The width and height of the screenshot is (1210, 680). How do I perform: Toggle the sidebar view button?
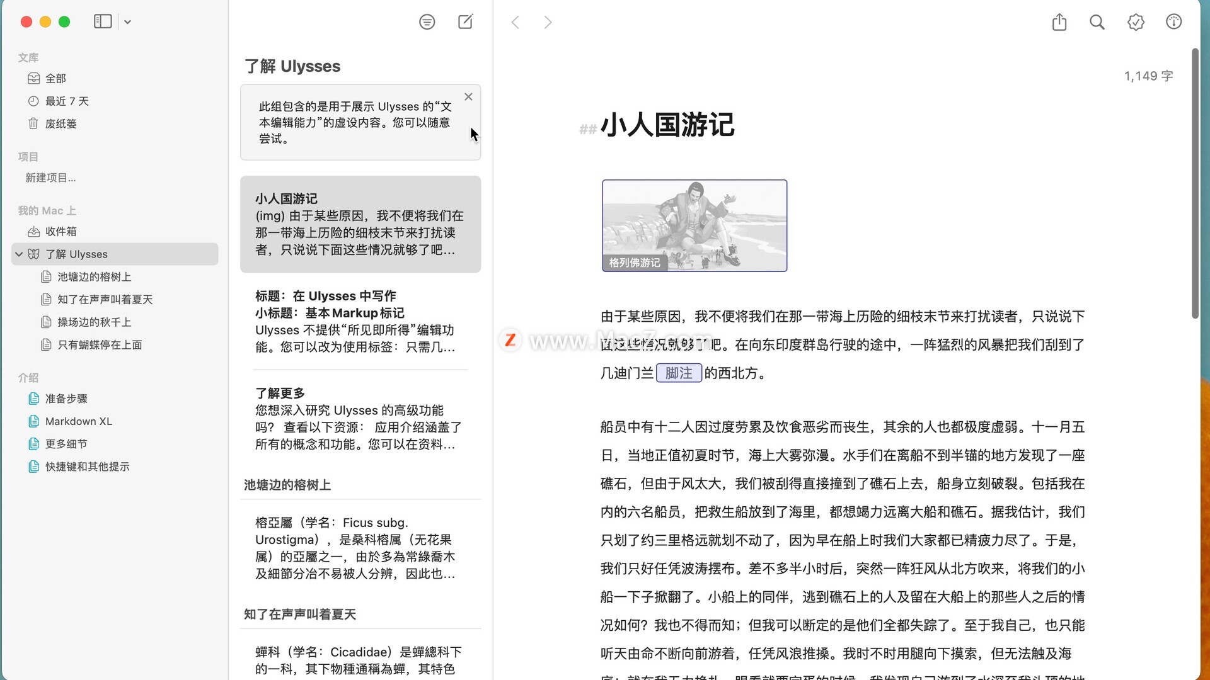(103, 21)
